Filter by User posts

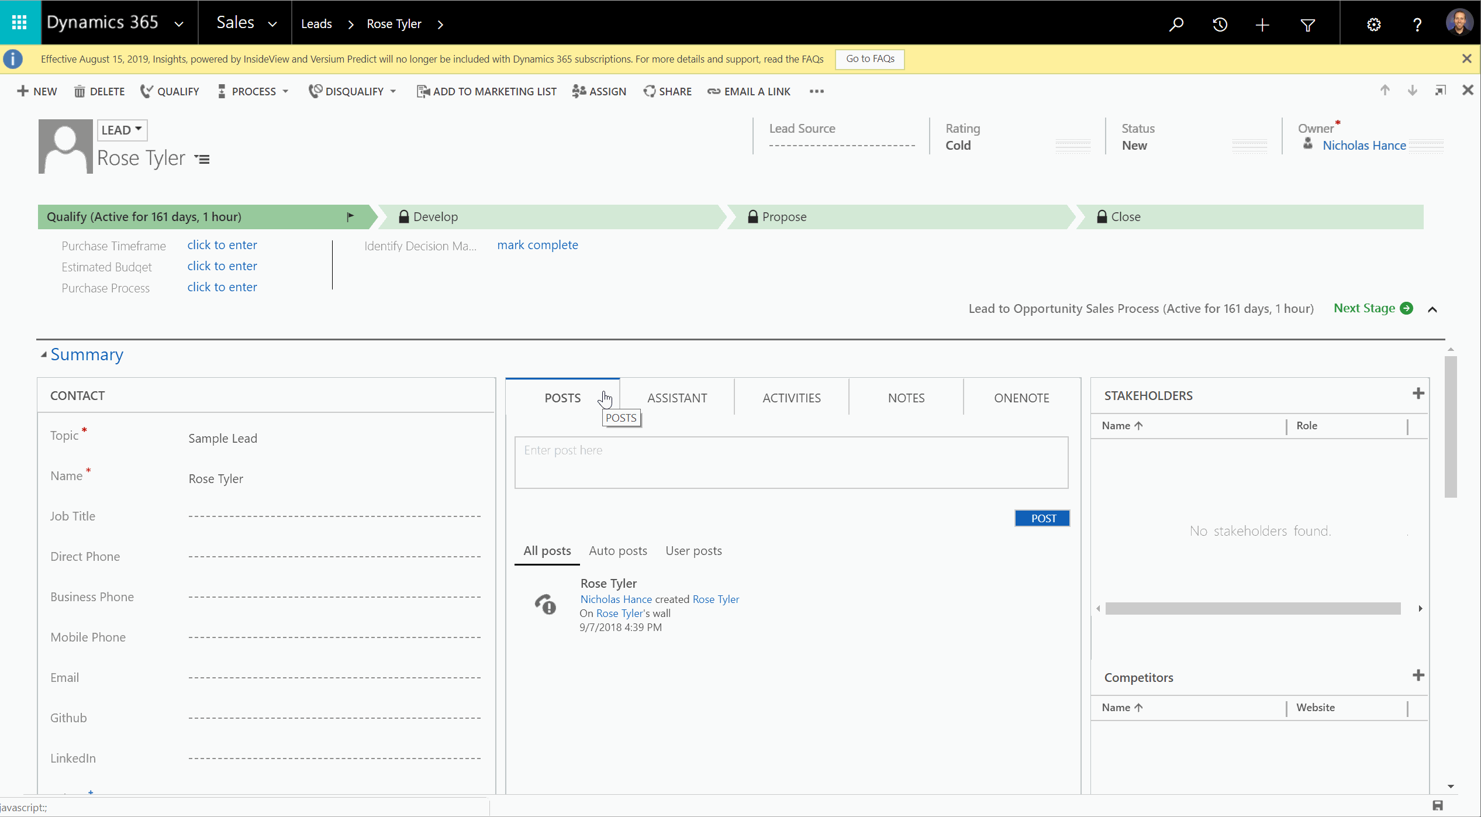pyautogui.click(x=693, y=551)
